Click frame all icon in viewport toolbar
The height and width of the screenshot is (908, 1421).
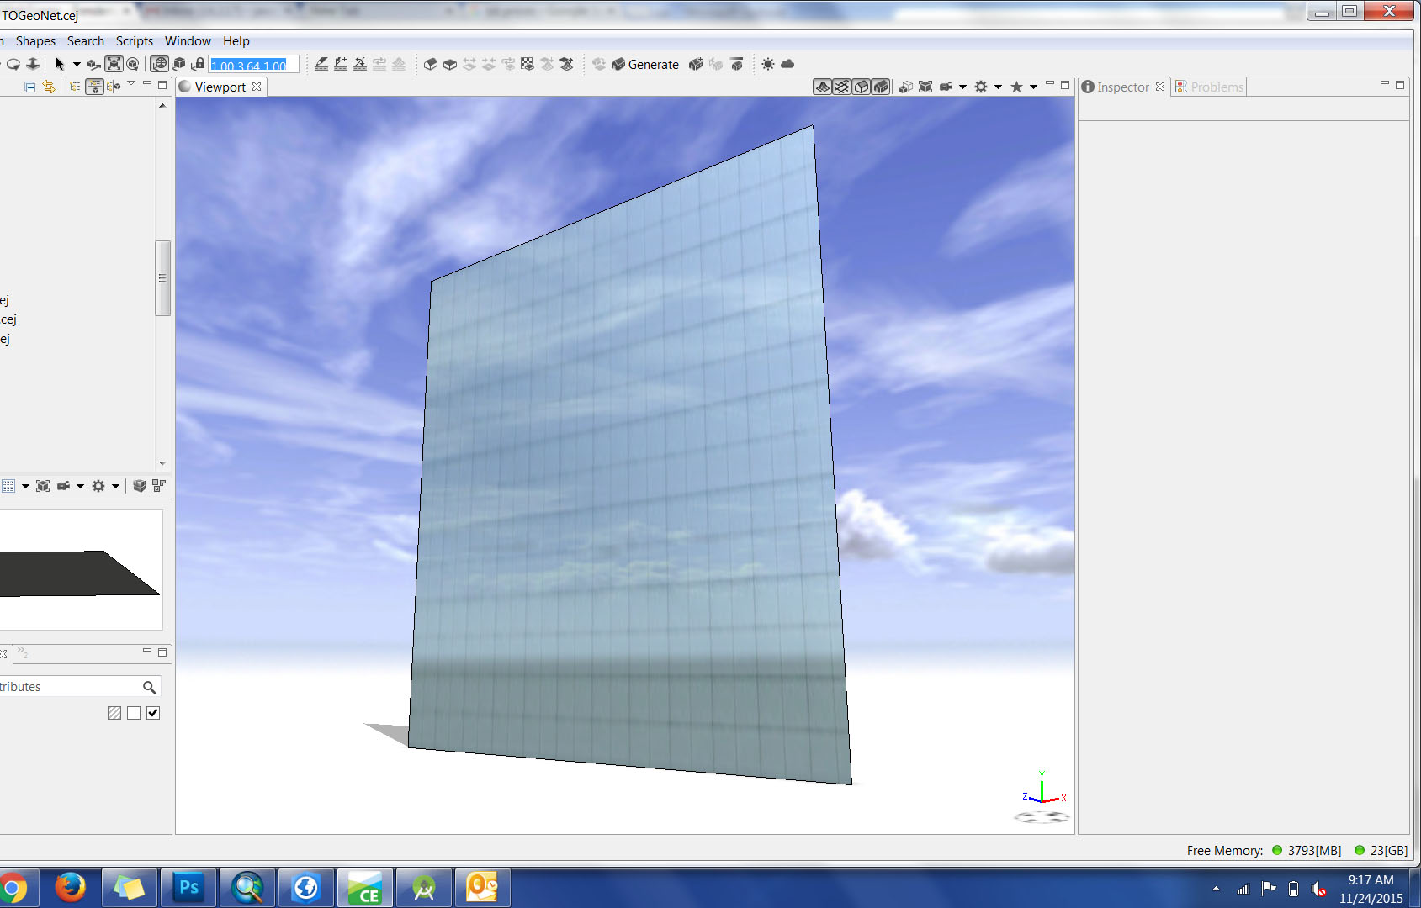925,87
